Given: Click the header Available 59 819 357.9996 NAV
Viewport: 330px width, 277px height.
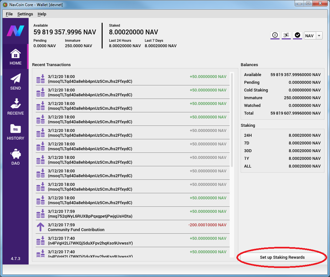Looking at the screenshot, I should tap(65, 32).
